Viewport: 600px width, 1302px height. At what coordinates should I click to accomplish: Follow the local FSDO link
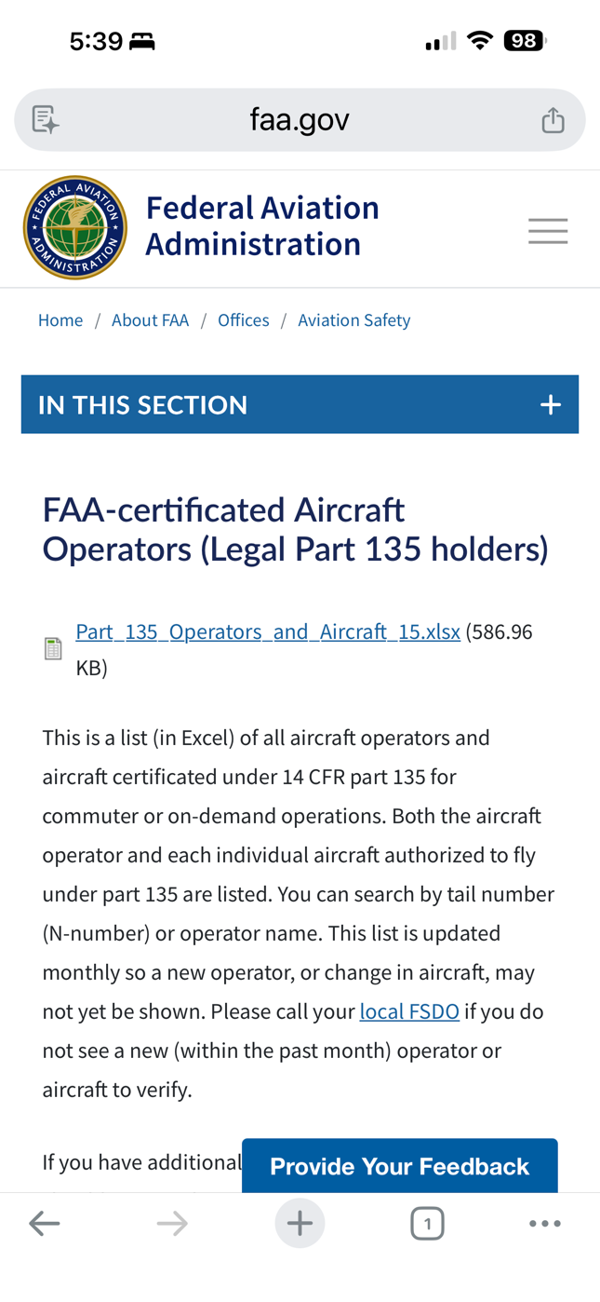click(x=409, y=1011)
